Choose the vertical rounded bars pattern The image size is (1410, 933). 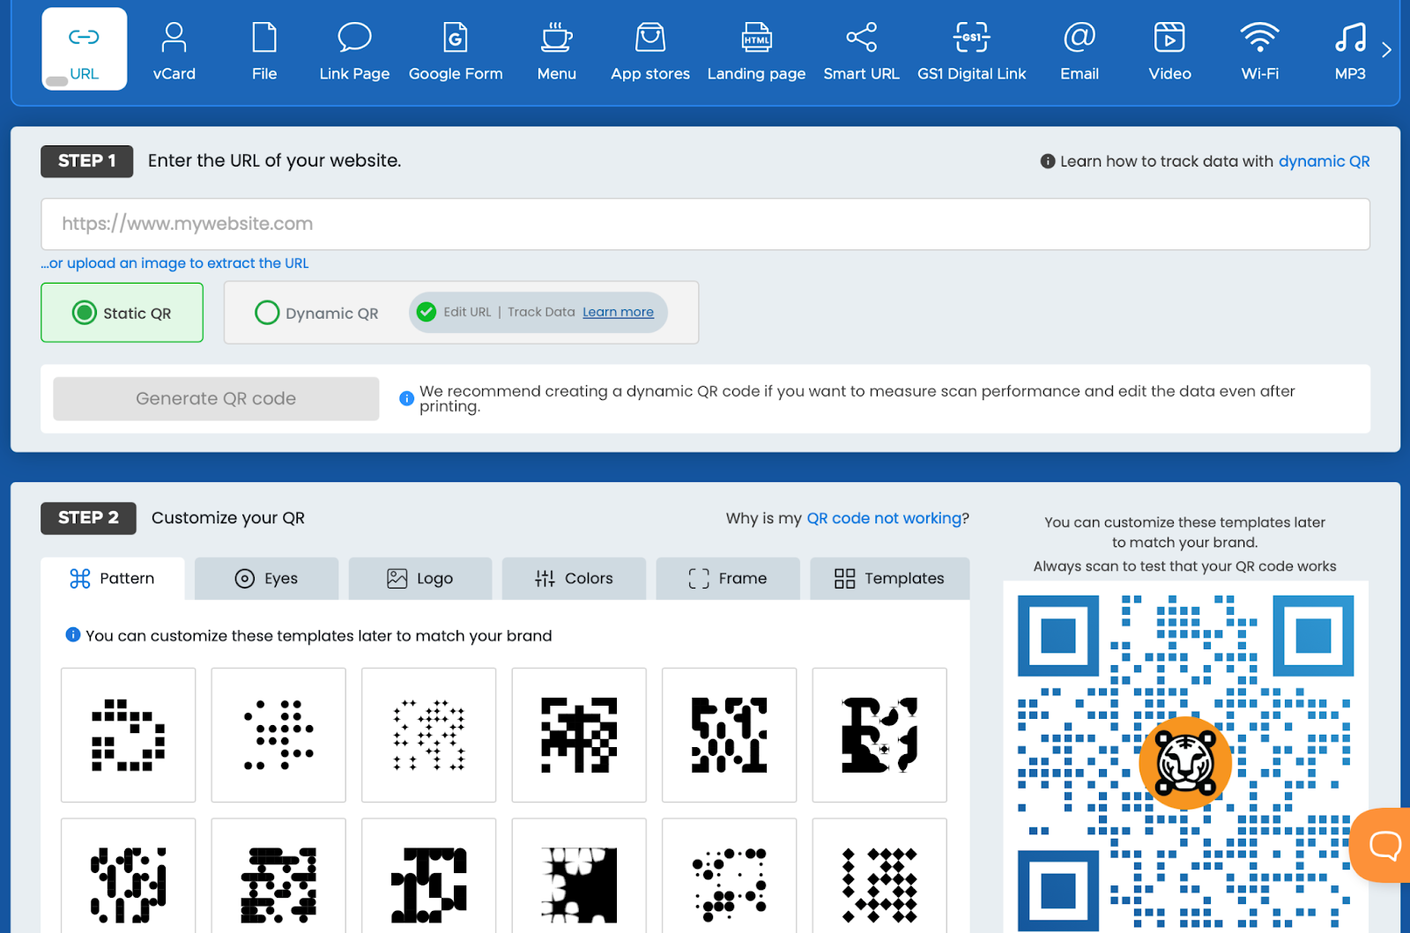tap(129, 876)
